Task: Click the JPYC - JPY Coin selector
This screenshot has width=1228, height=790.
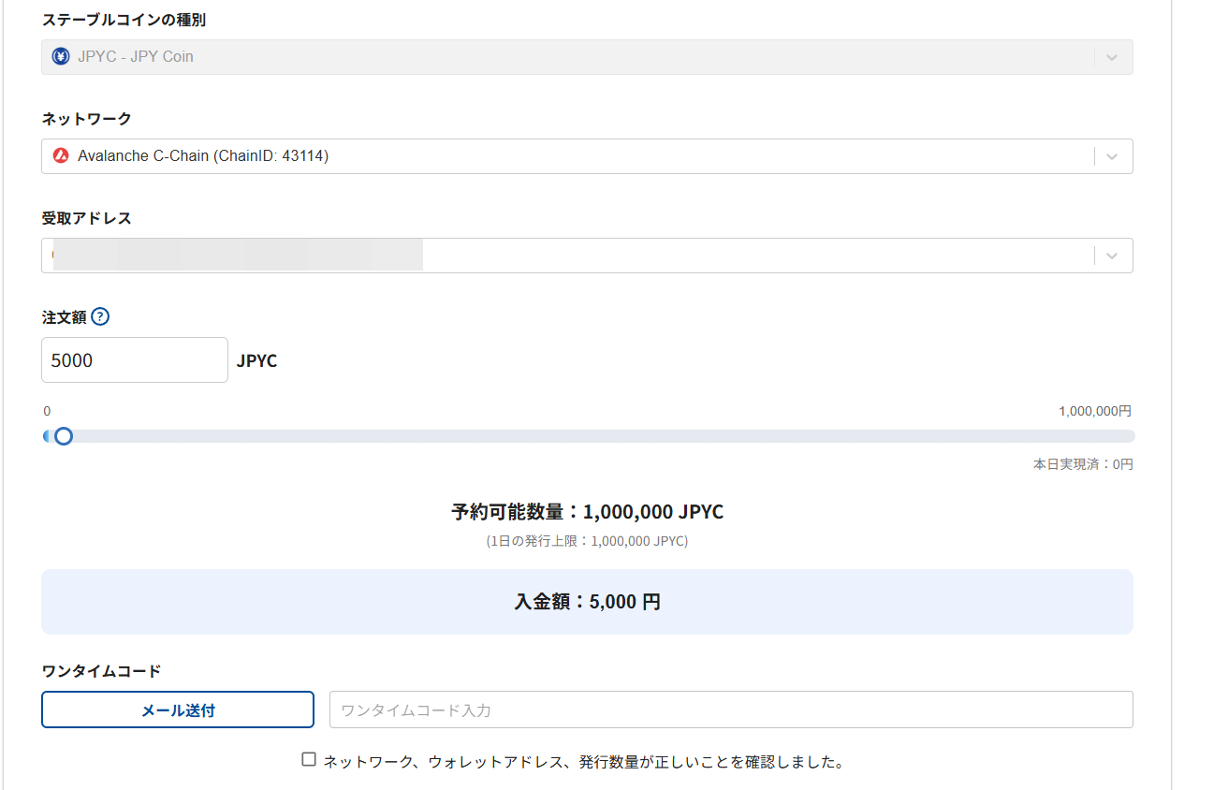Action: [562, 57]
